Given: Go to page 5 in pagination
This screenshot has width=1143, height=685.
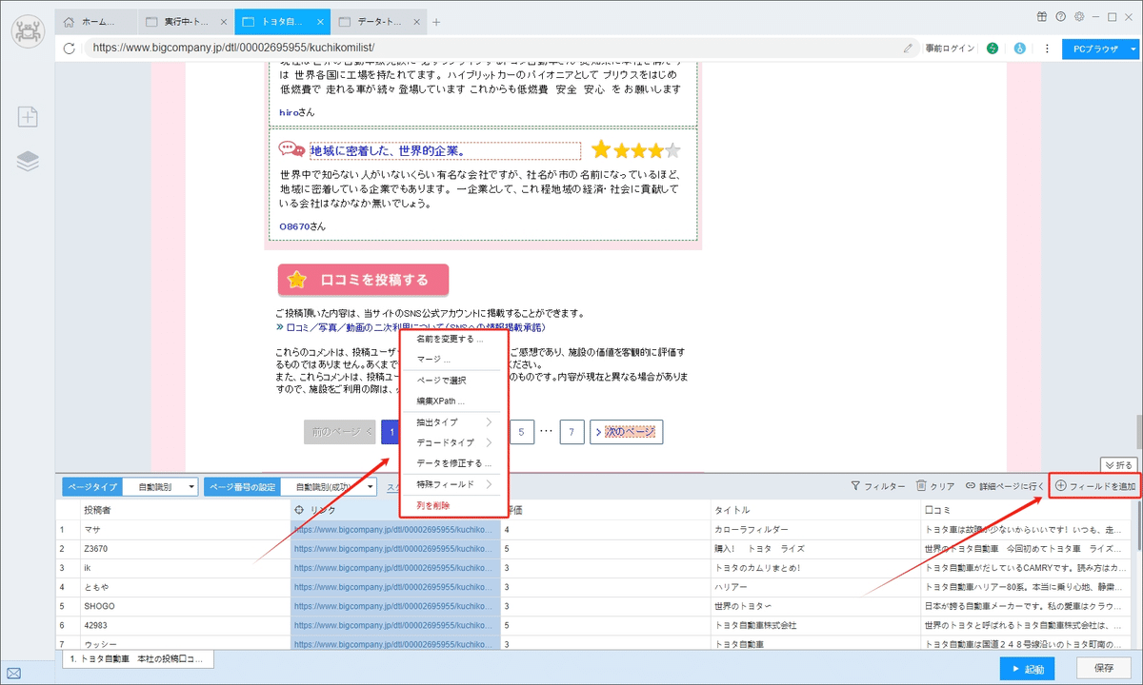Looking at the screenshot, I should tap(521, 432).
